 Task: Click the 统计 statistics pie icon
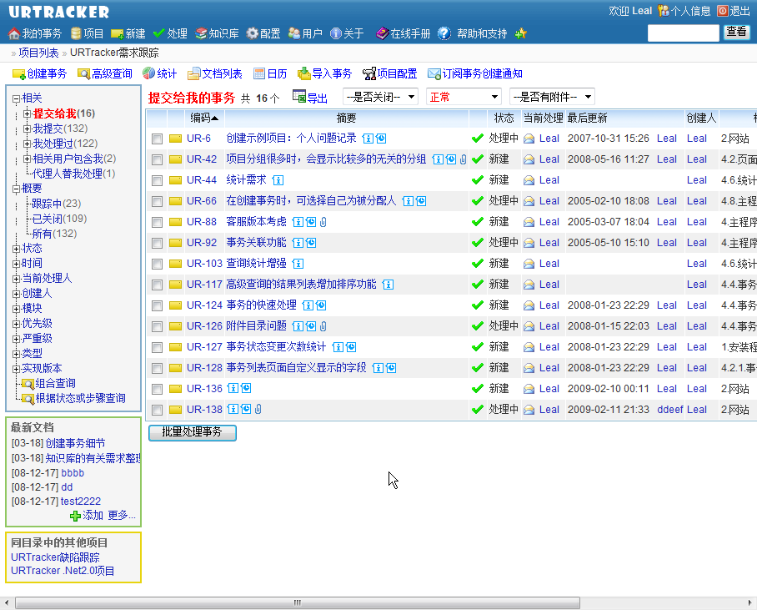[148, 73]
